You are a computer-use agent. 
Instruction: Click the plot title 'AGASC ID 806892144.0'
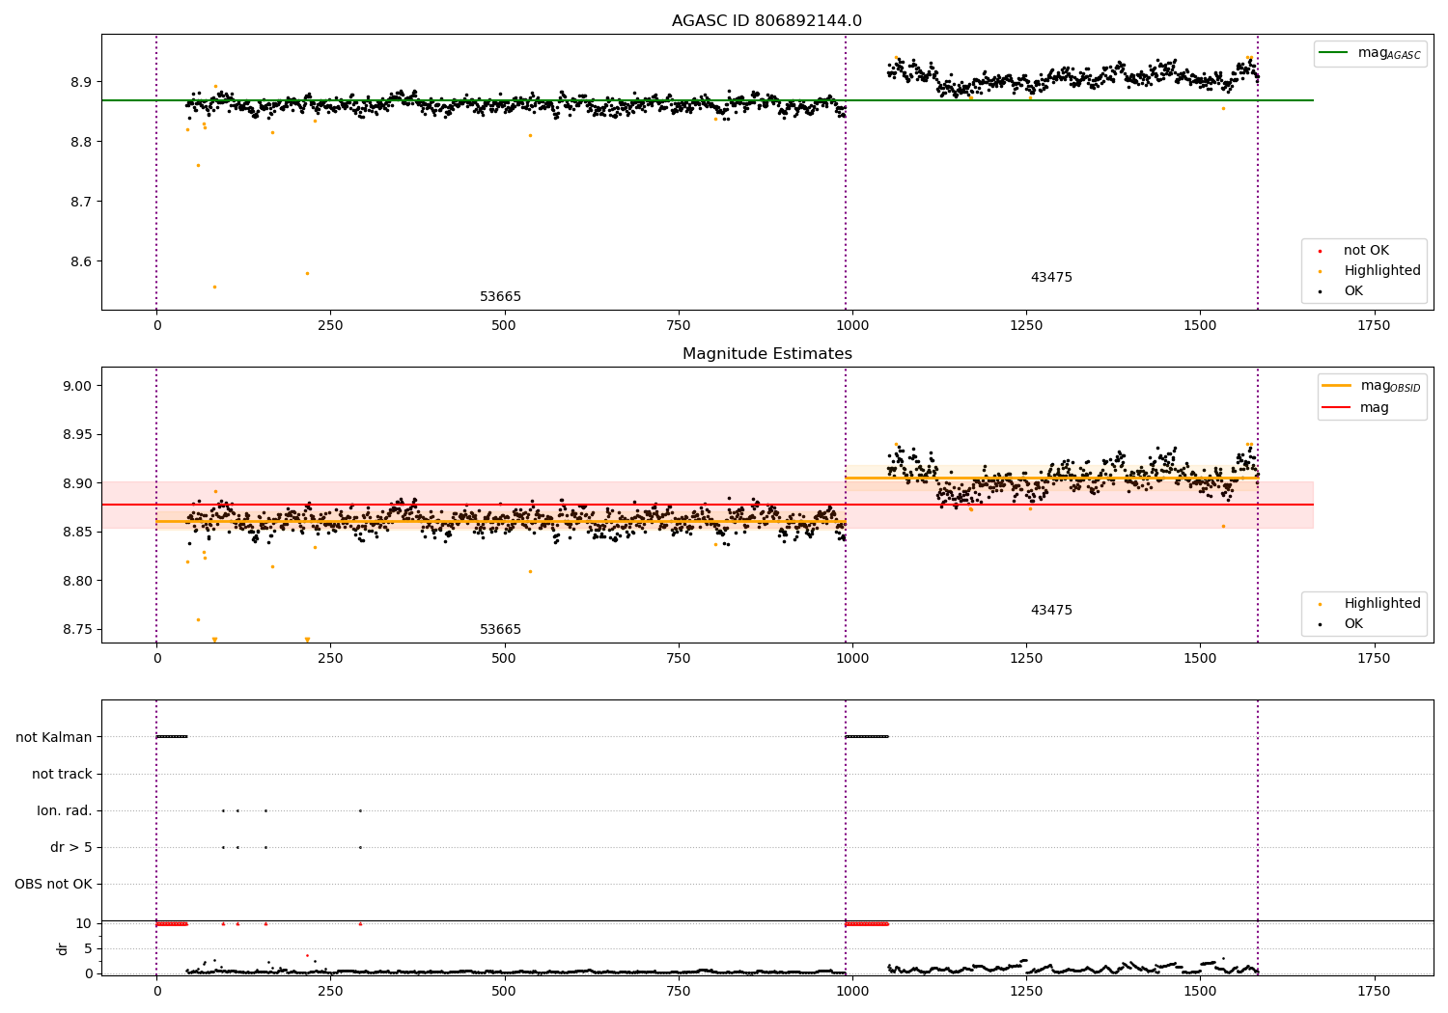tap(766, 21)
